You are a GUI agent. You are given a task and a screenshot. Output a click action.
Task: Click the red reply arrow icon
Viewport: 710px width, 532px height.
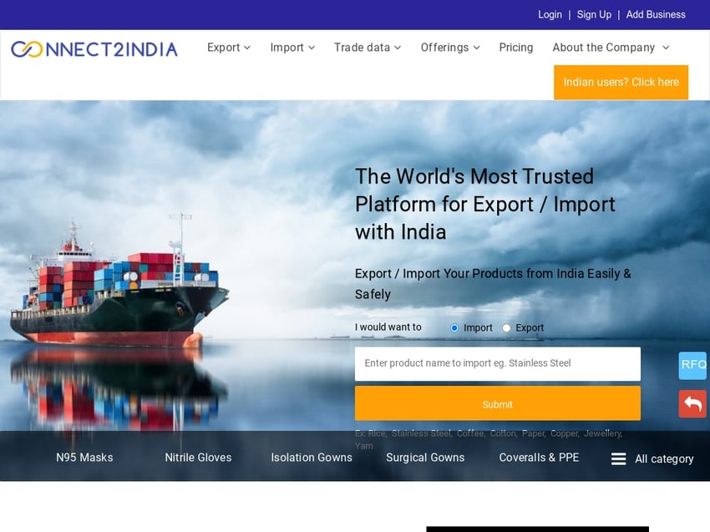point(692,403)
